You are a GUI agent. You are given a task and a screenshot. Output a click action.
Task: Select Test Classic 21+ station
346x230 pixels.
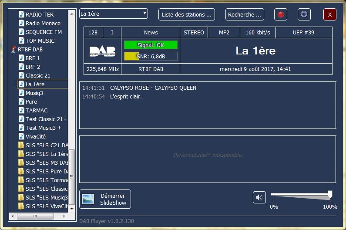(46, 119)
